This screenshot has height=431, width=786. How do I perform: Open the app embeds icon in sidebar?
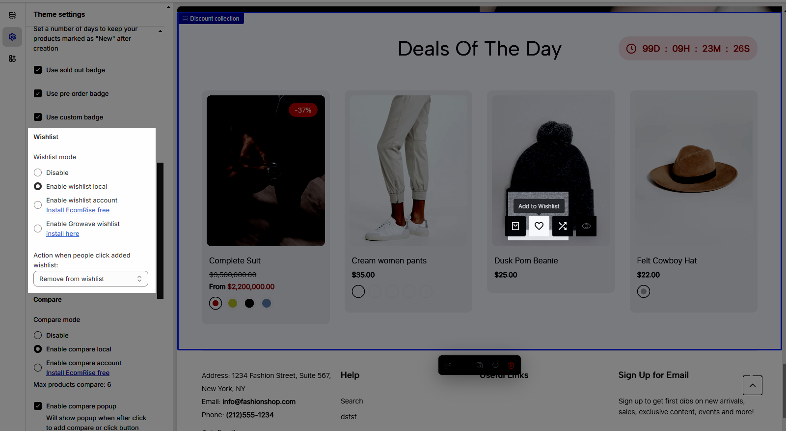(x=12, y=58)
